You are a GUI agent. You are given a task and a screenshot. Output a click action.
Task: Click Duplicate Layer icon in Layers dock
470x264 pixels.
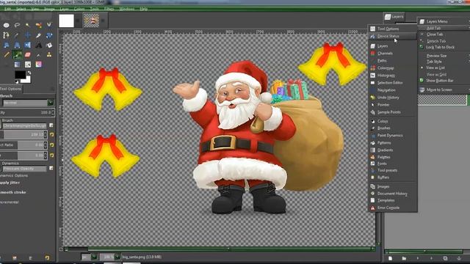tap(445, 258)
